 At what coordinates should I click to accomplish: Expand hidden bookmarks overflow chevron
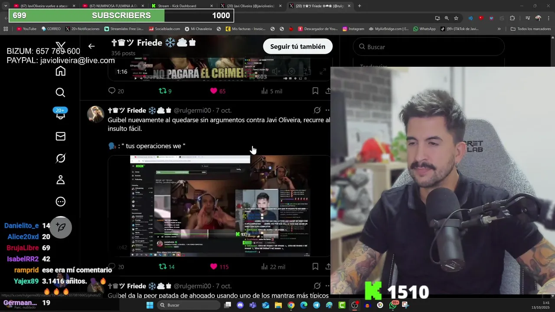point(499,29)
